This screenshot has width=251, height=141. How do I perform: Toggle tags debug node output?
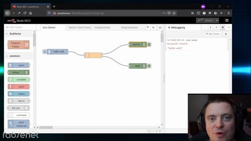coord(149,66)
